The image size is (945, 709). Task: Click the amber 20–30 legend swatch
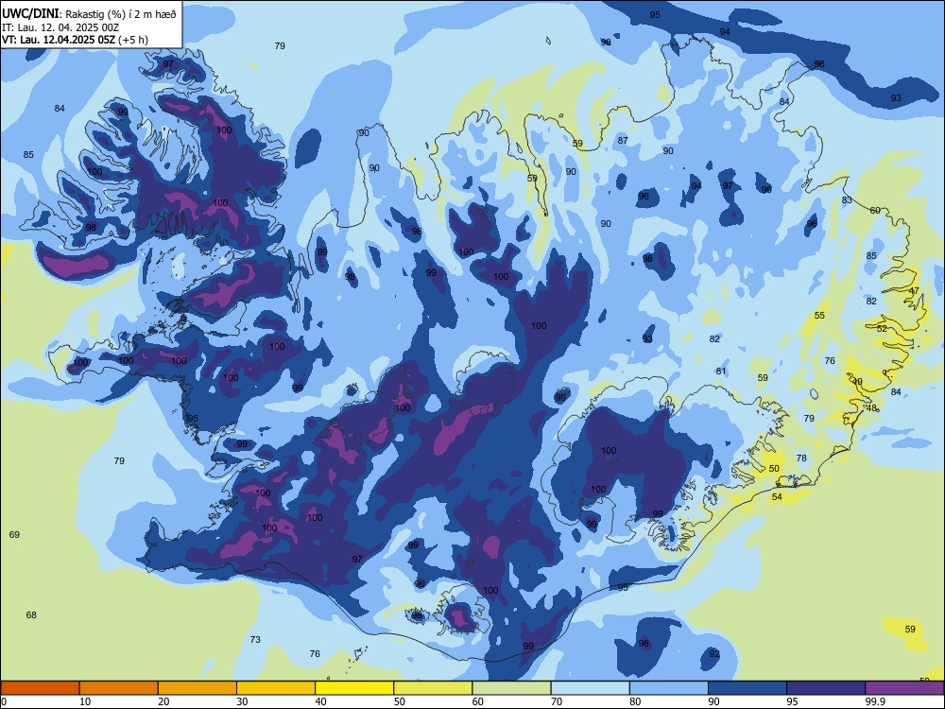(x=198, y=688)
